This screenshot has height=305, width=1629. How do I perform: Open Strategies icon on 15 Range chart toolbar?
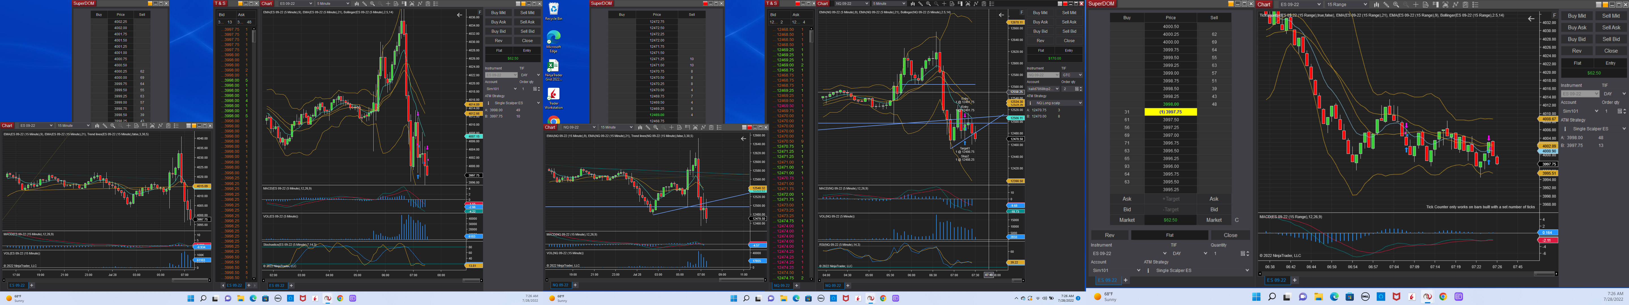pyautogui.click(x=1465, y=5)
